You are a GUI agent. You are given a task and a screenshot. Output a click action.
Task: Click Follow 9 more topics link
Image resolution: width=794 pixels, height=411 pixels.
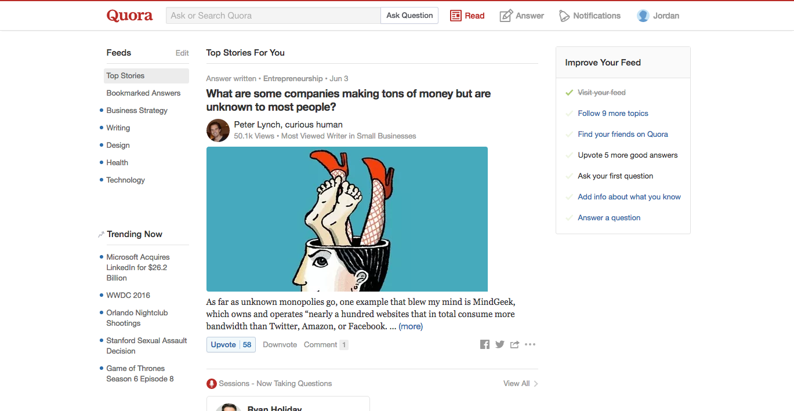pos(613,114)
